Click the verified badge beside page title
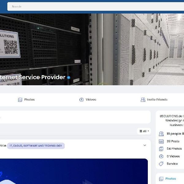 coord(69,78)
